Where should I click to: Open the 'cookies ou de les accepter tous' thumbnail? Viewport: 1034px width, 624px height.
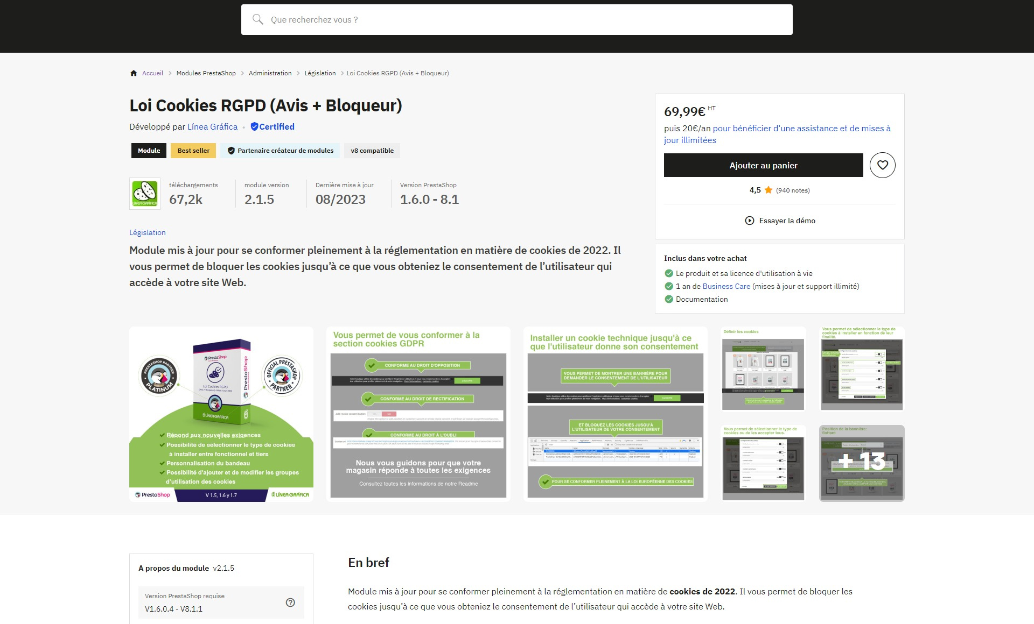pos(763,463)
